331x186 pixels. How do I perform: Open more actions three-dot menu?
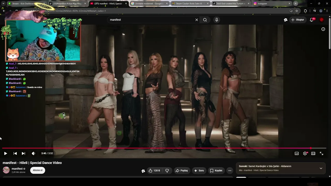click(x=230, y=171)
